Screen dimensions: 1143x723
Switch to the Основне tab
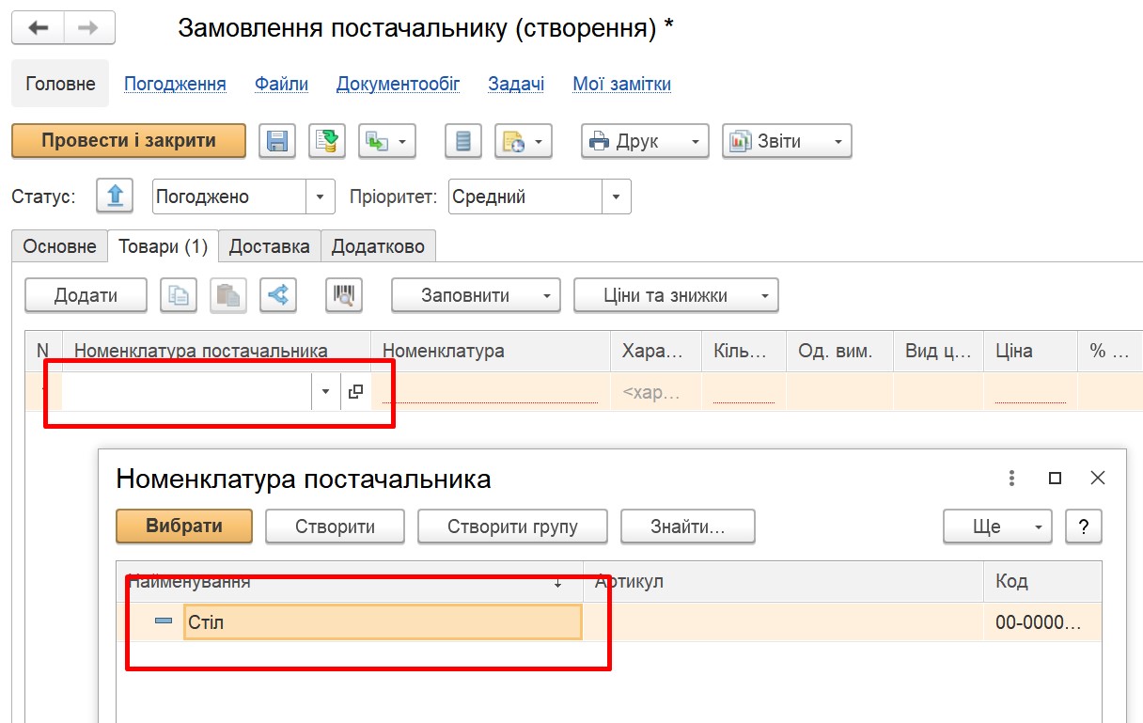pos(59,246)
